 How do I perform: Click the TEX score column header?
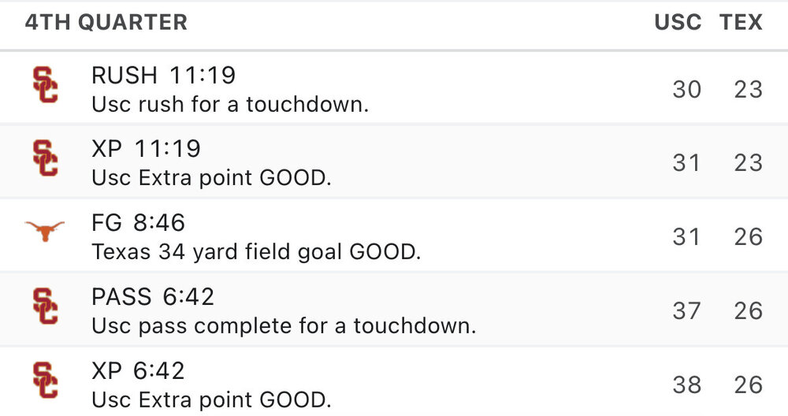click(741, 22)
